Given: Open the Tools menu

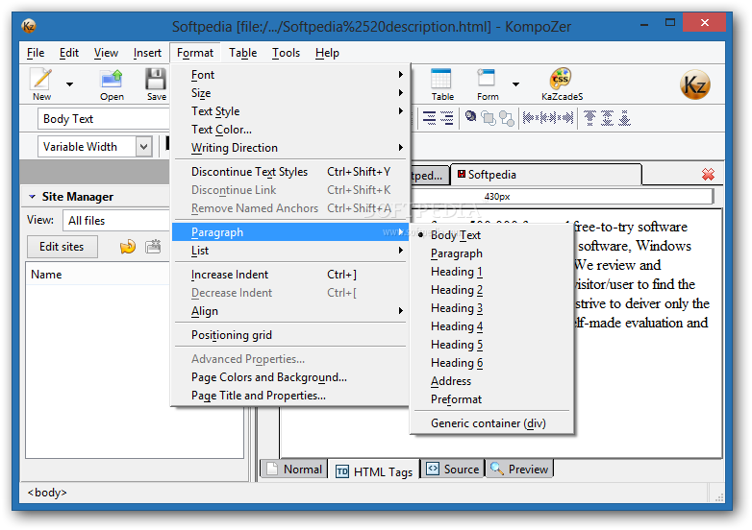Looking at the screenshot, I should coord(286,53).
